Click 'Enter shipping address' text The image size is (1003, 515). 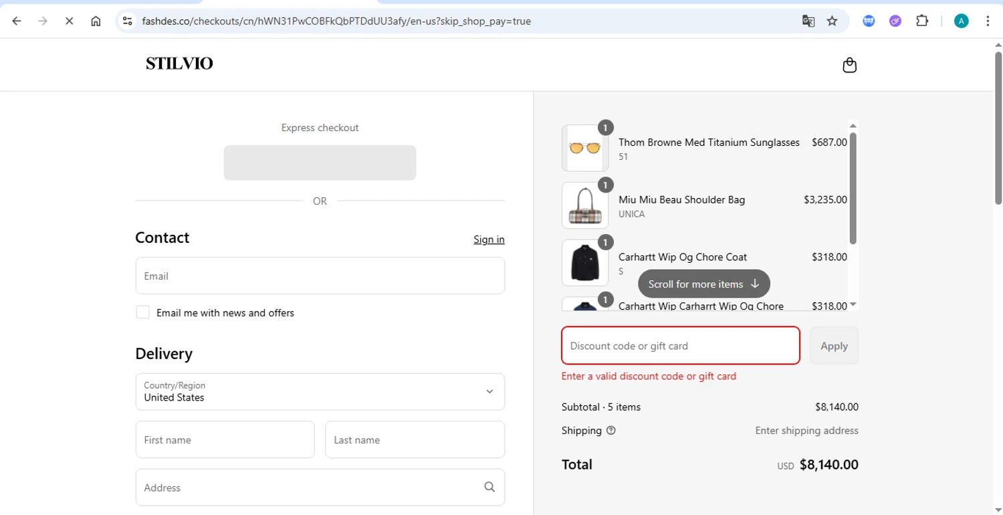point(806,431)
